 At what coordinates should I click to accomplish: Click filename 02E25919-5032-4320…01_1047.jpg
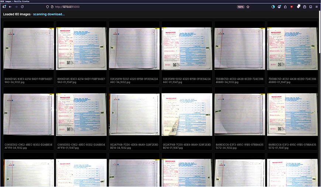[x=187, y=80]
